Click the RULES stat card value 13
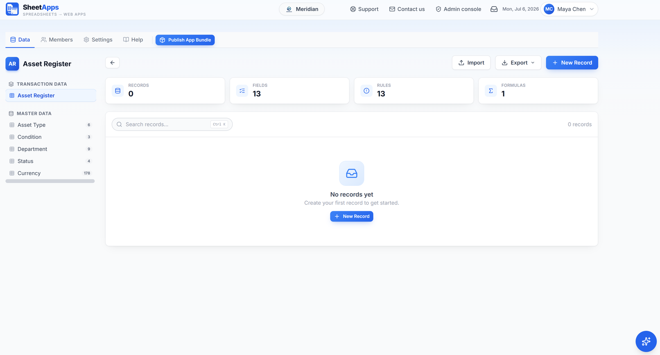660x355 pixels. [x=381, y=94]
